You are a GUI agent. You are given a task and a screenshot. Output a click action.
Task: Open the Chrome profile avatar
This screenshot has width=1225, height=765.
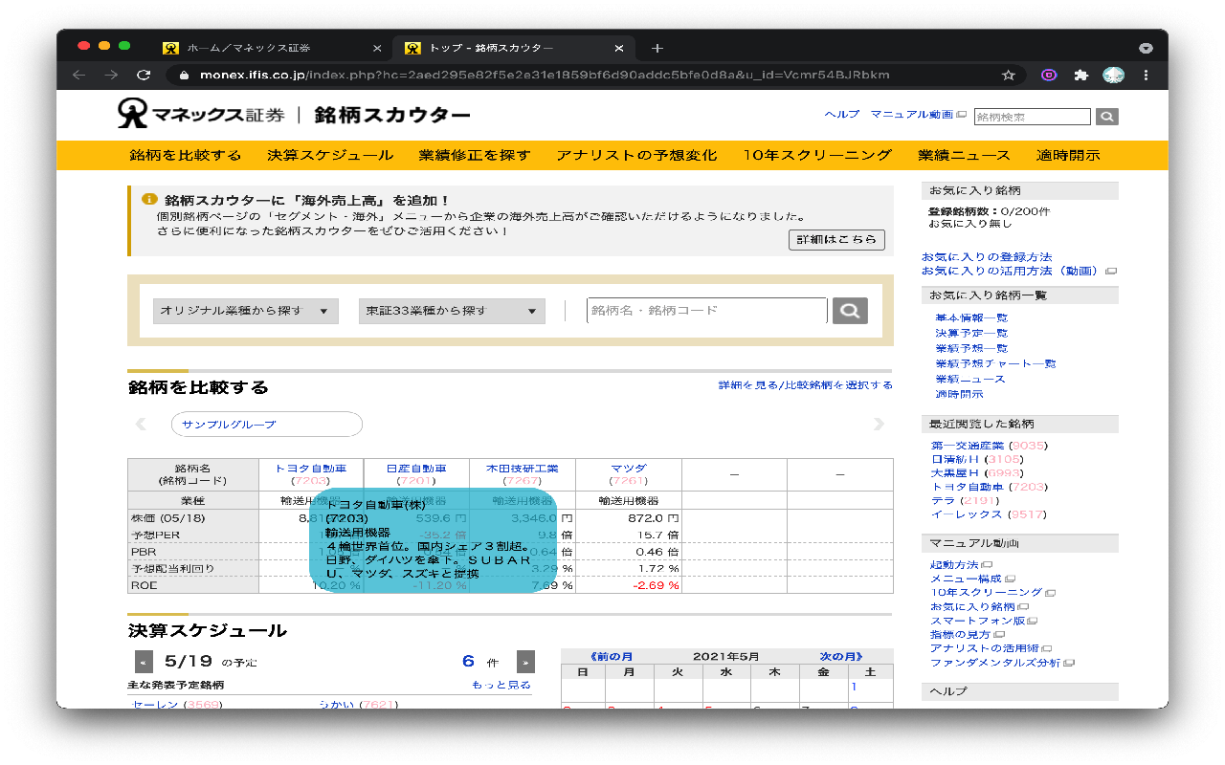(x=1113, y=75)
